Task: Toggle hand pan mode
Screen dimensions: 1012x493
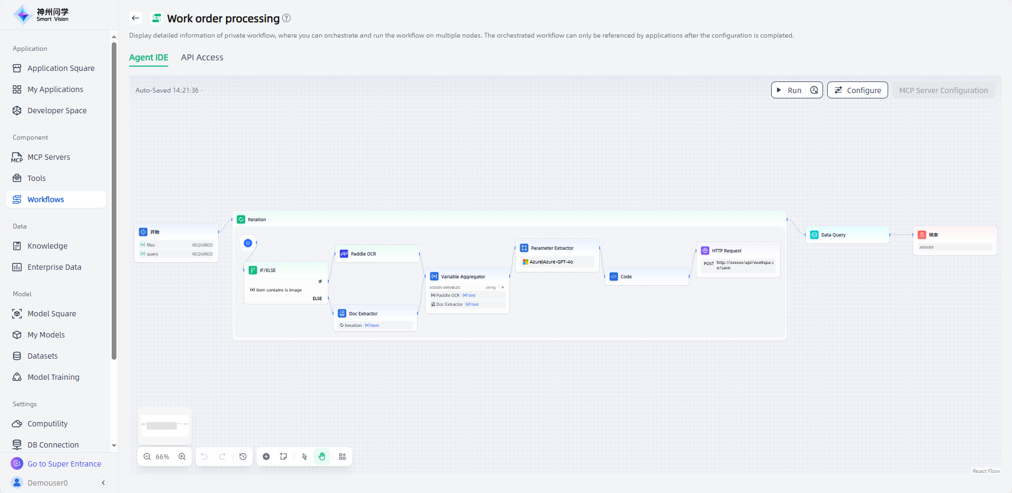Action: (x=322, y=457)
